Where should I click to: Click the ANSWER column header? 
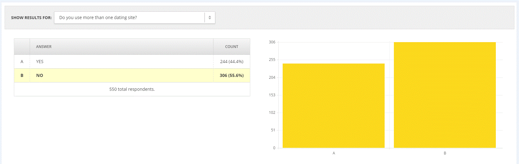point(44,47)
